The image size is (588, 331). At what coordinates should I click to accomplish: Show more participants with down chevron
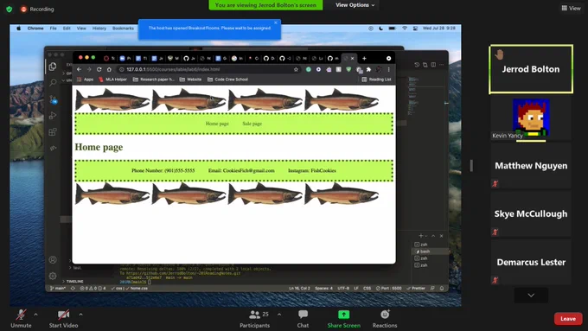click(531, 296)
